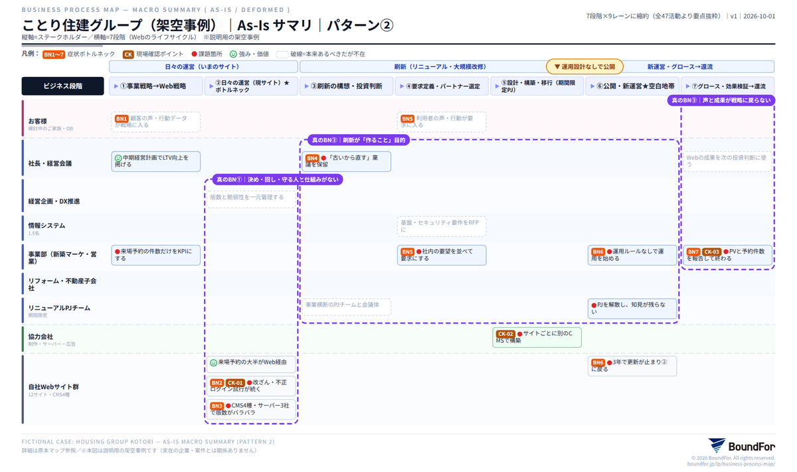Image resolution: width=797 pixels, height=472 pixels.
Task: Select the 経営企画・DX推進 lane label
Action: click(x=54, y=201)
